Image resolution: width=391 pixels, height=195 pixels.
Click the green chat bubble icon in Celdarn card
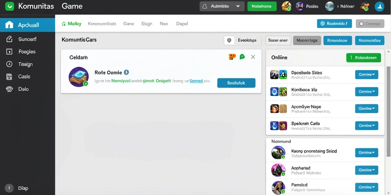pos(242,57)
